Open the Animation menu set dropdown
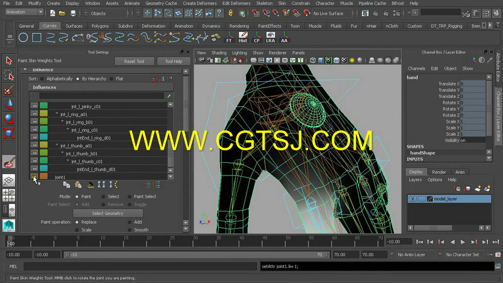 coord(24,12)
